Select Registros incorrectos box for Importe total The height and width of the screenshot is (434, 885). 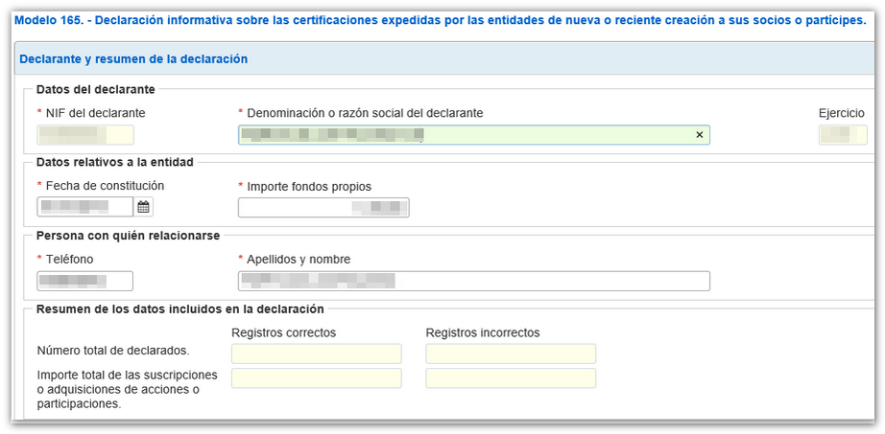pos(511,378)
